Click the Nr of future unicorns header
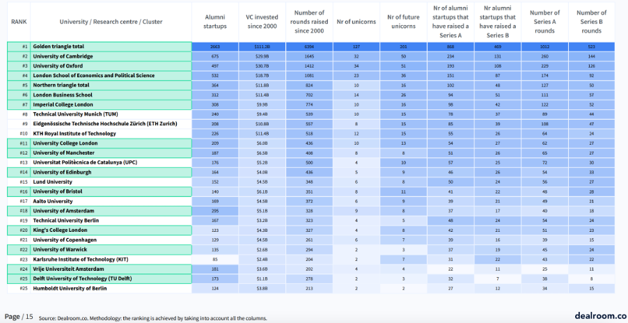This screenshot has width=628, height=323. coord(403,22)
